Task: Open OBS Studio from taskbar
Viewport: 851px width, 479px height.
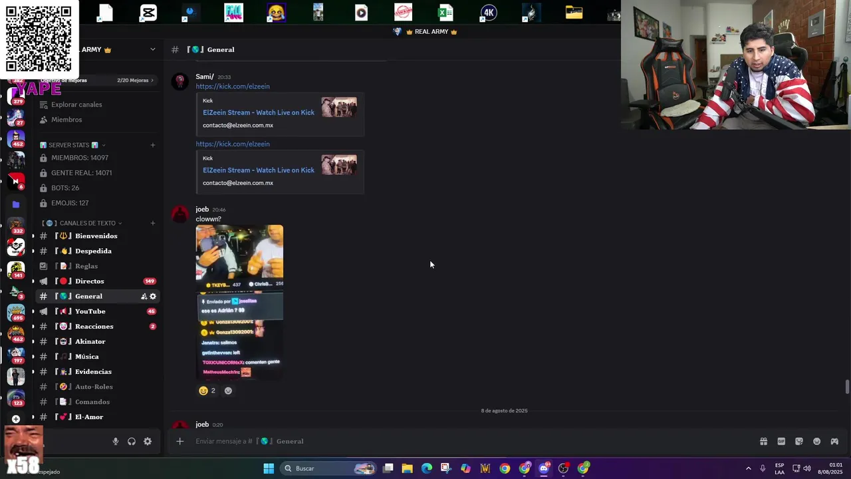Action: tap(564, 468)
